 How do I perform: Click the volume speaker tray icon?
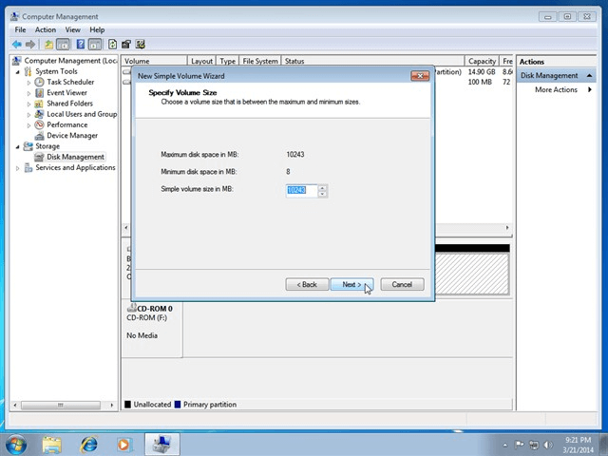(x=548, y=445)
